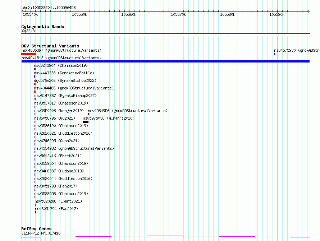
Task: Select nsv3051794 (Fan2017) label
Action: coord(56,209)
